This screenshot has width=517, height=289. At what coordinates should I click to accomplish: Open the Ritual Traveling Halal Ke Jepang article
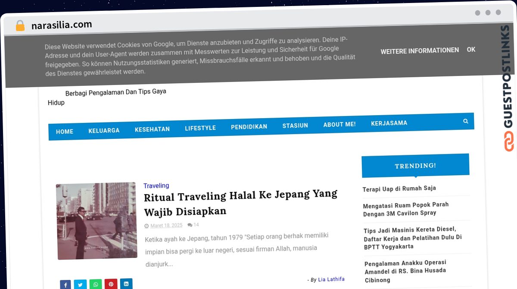click(240, 203)
